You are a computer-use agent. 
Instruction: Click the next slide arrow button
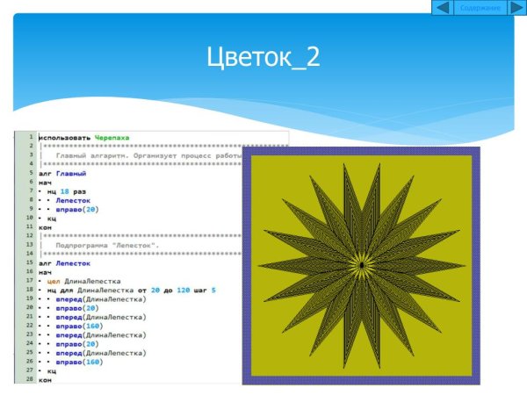click(x=516, y=8)
